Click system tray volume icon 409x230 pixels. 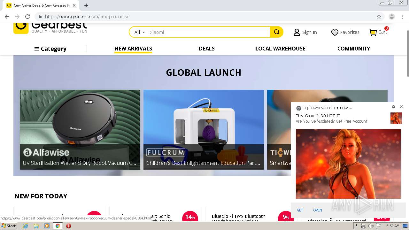[371, 226]
